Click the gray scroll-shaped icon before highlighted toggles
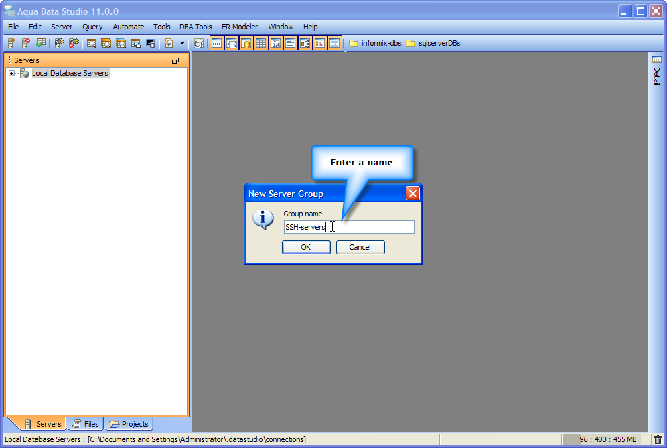667x448 pixels. [x=198, y=43]
